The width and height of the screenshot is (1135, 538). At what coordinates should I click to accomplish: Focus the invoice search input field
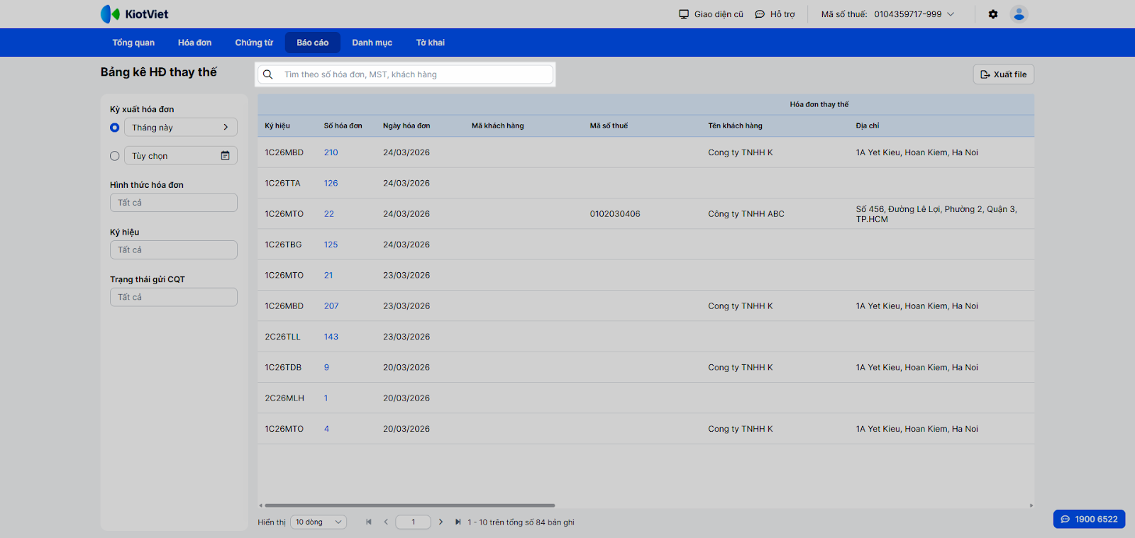415,74
